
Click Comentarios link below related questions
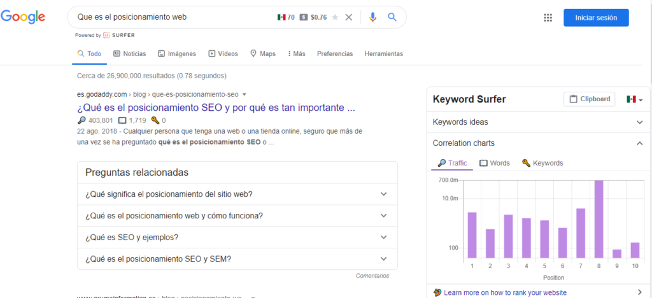pos(372,276)
